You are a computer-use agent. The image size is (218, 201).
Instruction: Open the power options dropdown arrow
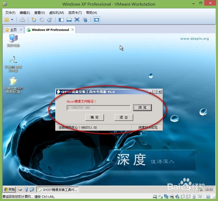(x=12, y=20)
